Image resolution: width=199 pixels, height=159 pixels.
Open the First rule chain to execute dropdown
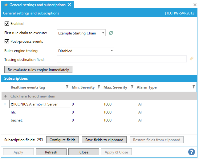pos(81,33)
